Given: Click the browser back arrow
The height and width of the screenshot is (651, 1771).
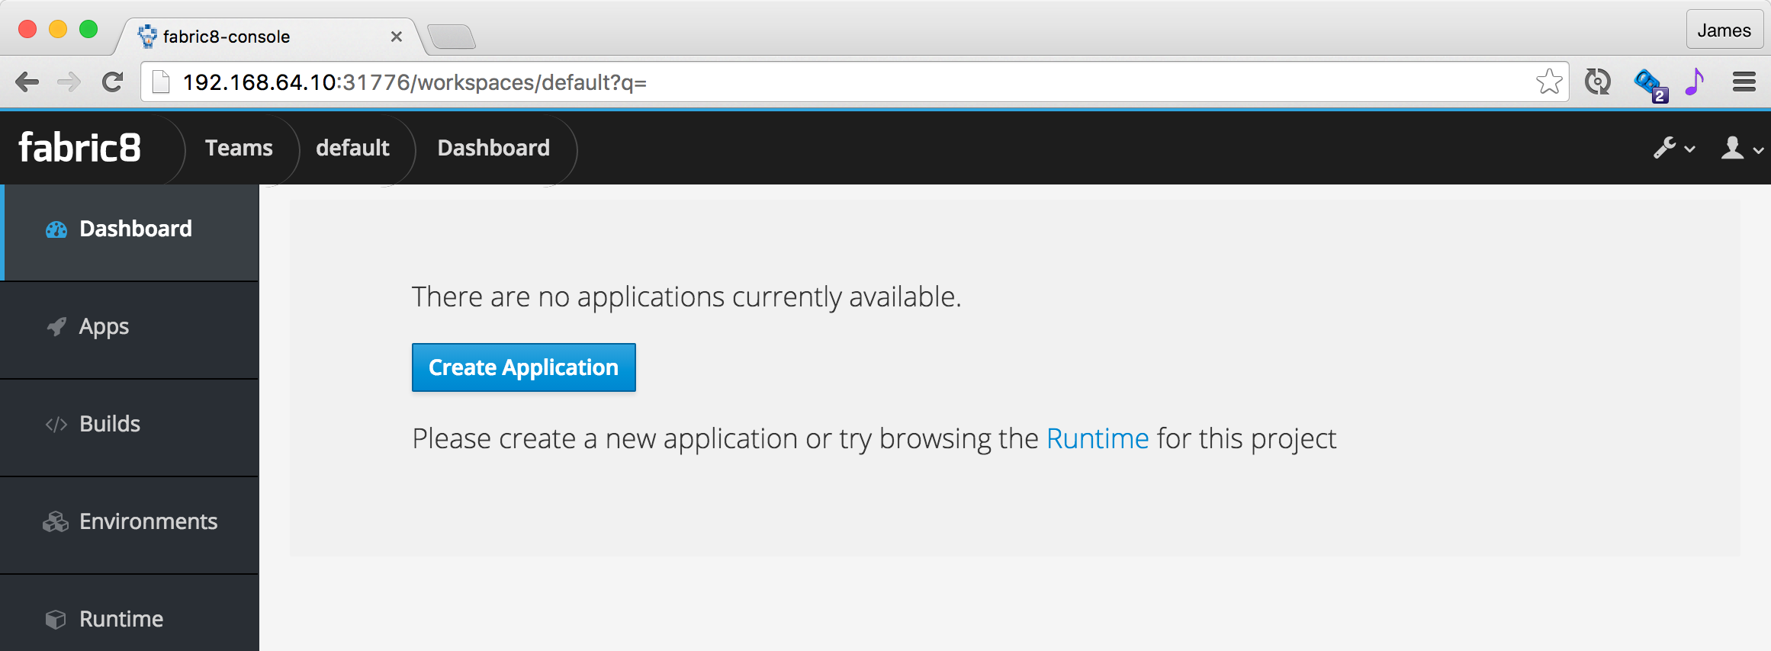Looking at the screenshot, I should point(27,82).
